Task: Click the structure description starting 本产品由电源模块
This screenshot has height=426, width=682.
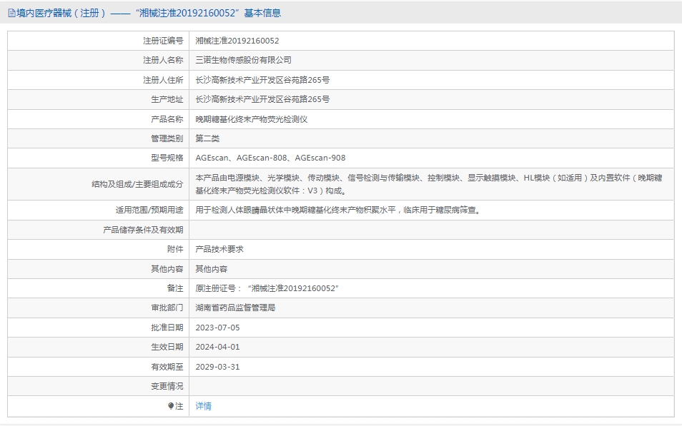Action: pyautogui.click(x=429, y=184)
